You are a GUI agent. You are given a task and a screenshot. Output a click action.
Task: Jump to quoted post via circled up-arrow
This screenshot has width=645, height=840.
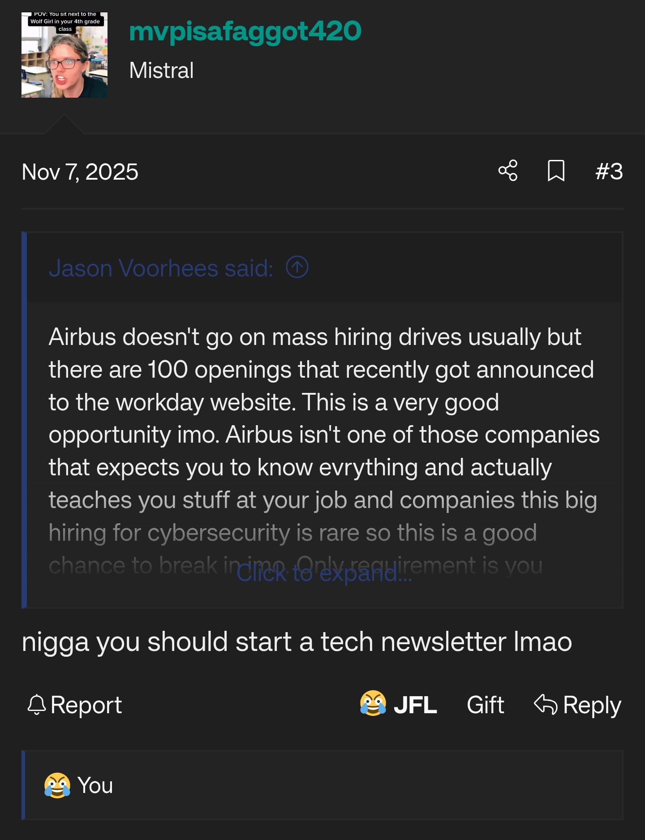click(297, 267)
